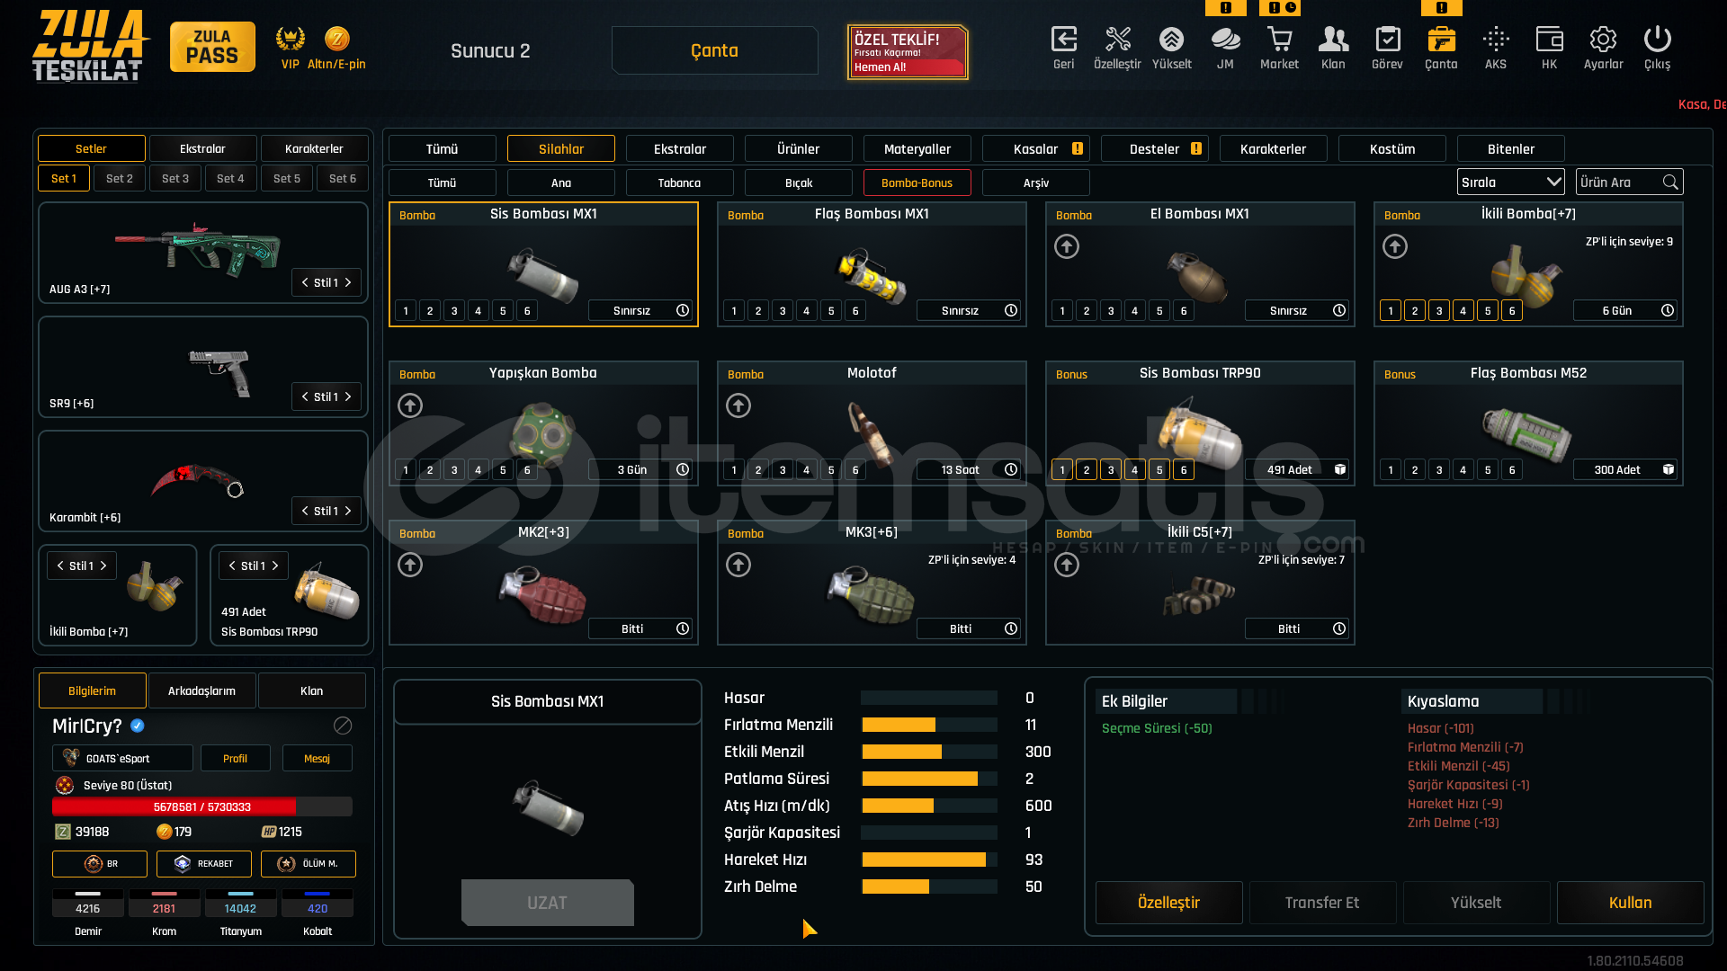
Task: Click previous Stil arrow for Karambit
Action: click(x=305, y=511)
